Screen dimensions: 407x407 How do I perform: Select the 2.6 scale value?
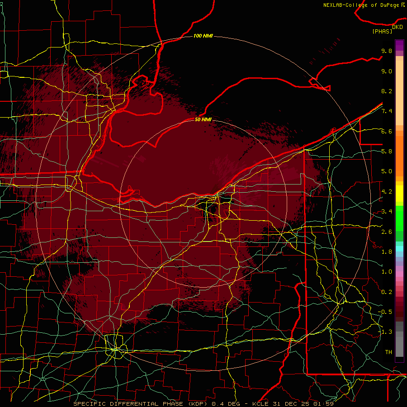[x=387, y=232]
